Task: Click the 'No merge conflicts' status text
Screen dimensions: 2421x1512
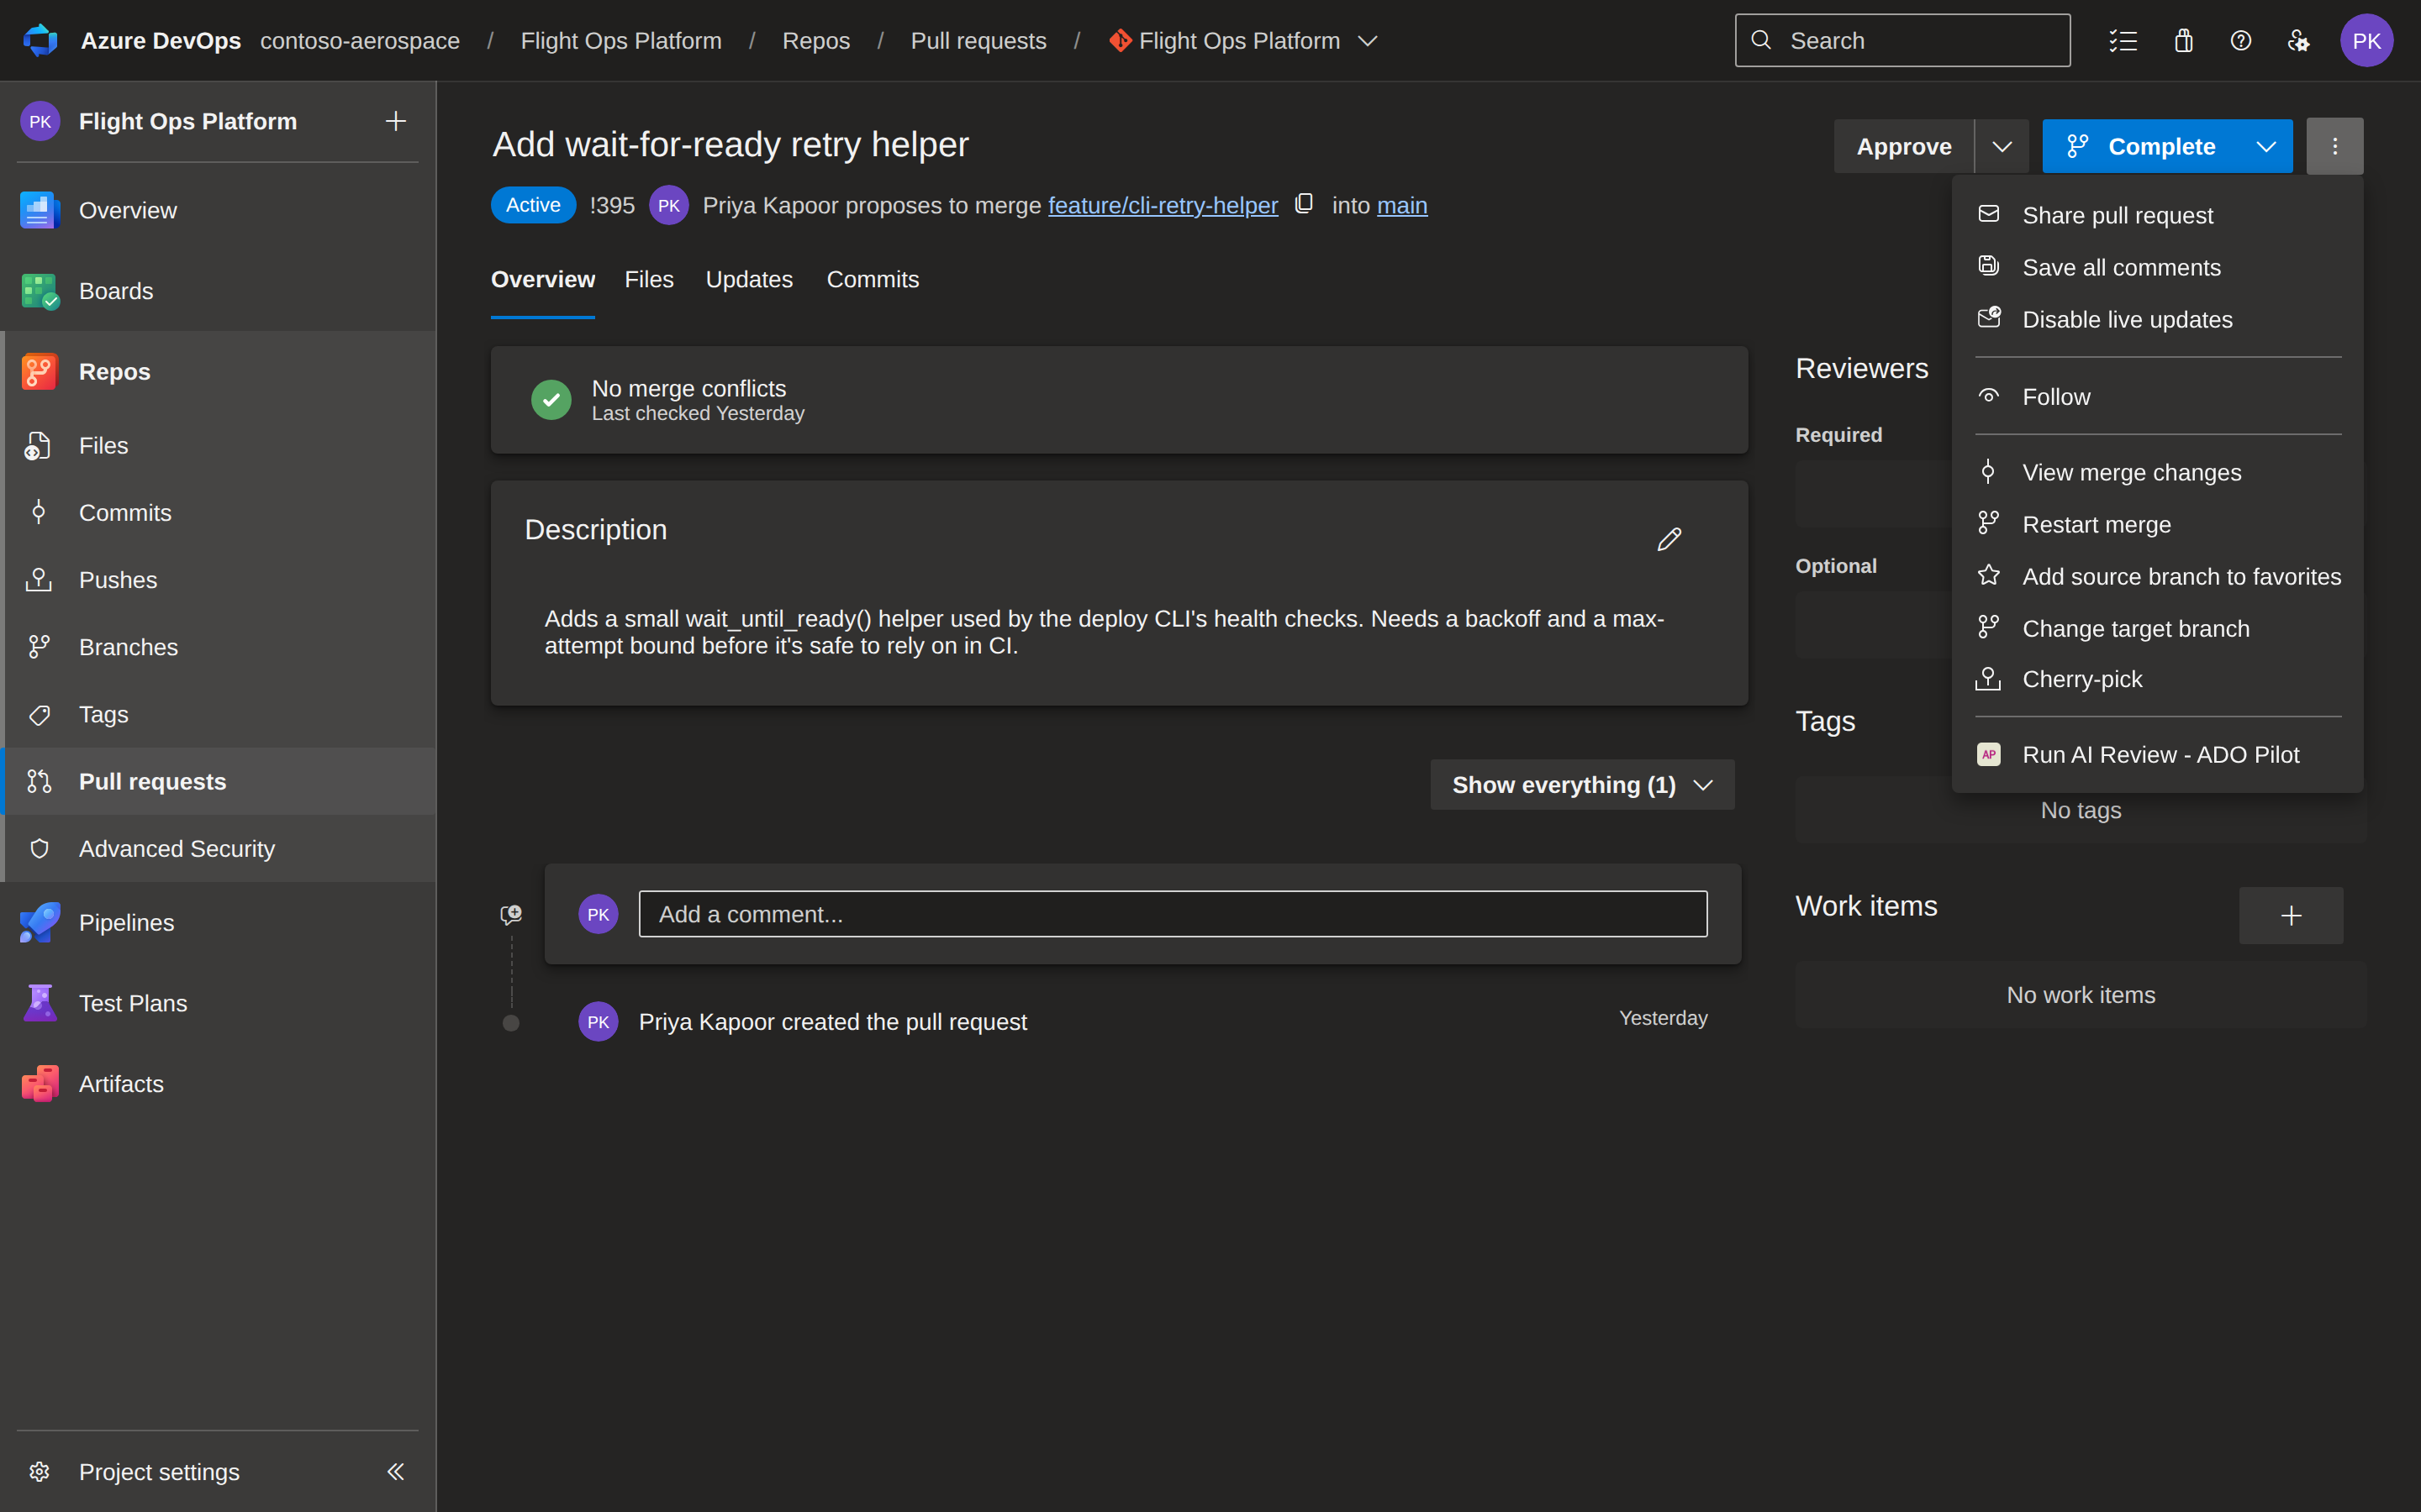Action: tap(688, 388)
